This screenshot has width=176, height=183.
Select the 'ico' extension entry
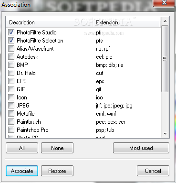click(99, 97)
